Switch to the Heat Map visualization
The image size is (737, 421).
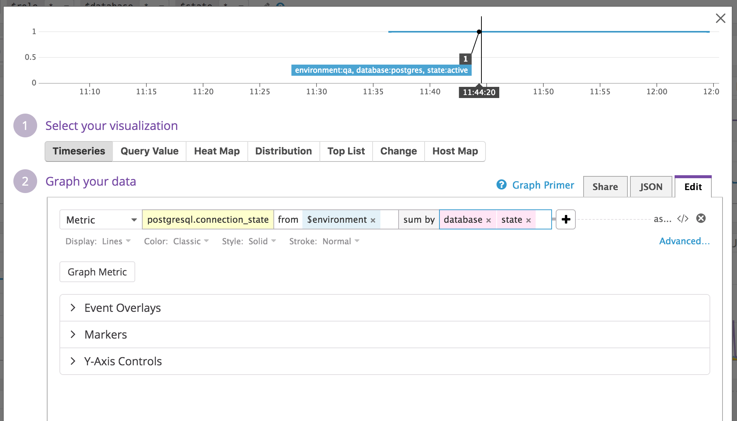pos(217,151)
